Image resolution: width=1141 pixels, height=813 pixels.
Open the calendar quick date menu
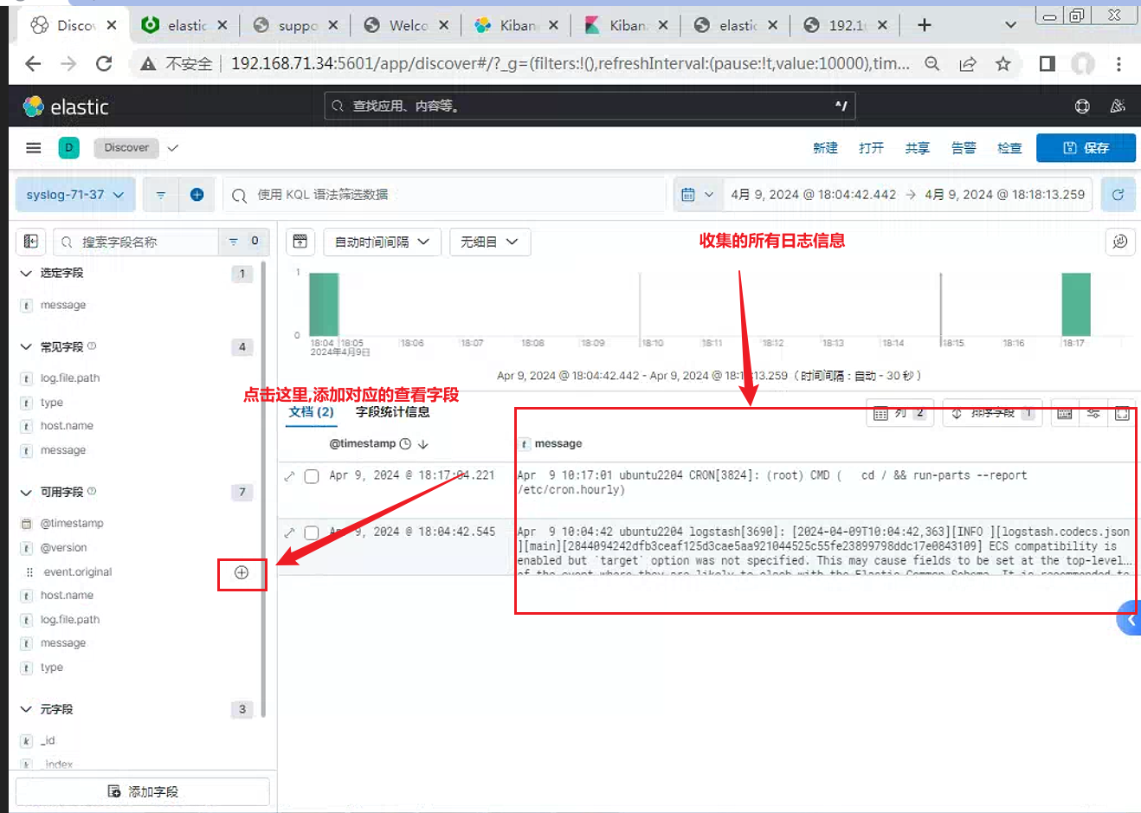click(x=697, y=195)
